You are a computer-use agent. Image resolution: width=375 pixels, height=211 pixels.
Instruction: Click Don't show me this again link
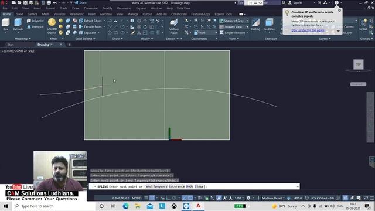pyautogui.click(x=308, y=30)
